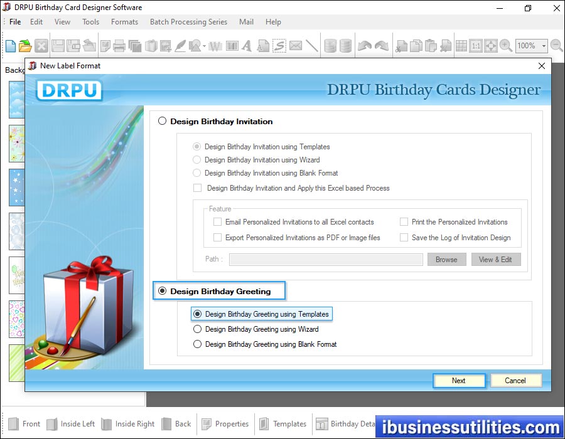Select the pen signature drawing tool
Screen dimensions: 565x439
[180, 45]
